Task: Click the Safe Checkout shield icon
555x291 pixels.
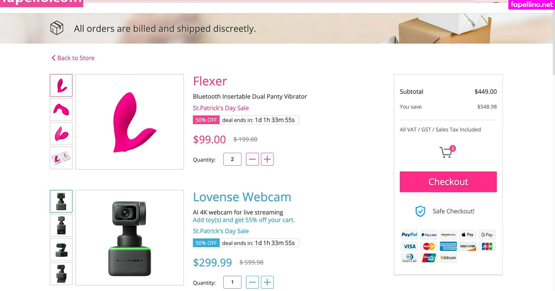Action: [420, 211]
